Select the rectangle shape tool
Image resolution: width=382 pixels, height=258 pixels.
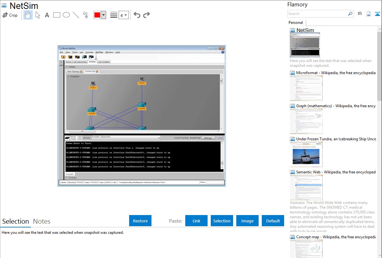[x=57, y=15]
